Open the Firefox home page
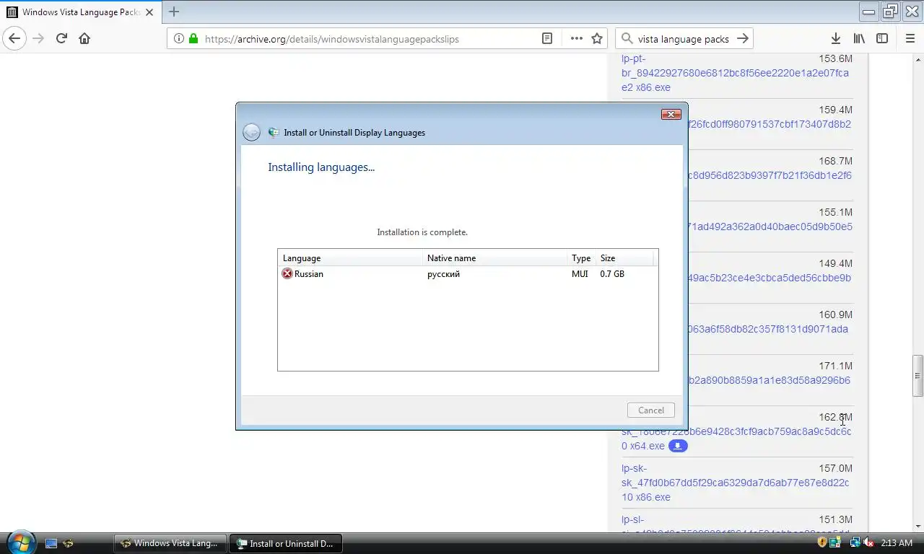Viewport: 924px width, 554px height. pyautogui.click(x=84, y=39)
